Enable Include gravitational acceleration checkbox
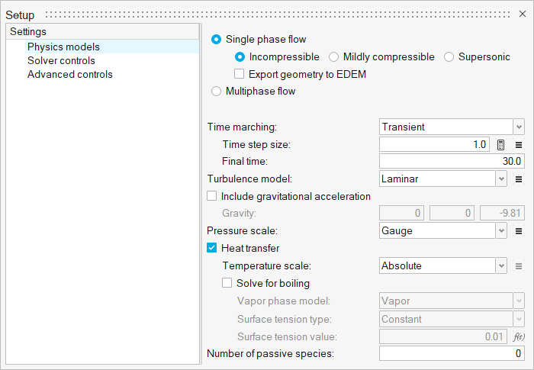Image resolution: width=534 pixels, height=370 pixels. click(x=212, y=196)
